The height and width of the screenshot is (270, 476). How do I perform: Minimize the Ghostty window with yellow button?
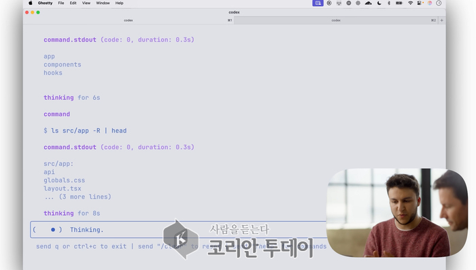click(33, 12)
